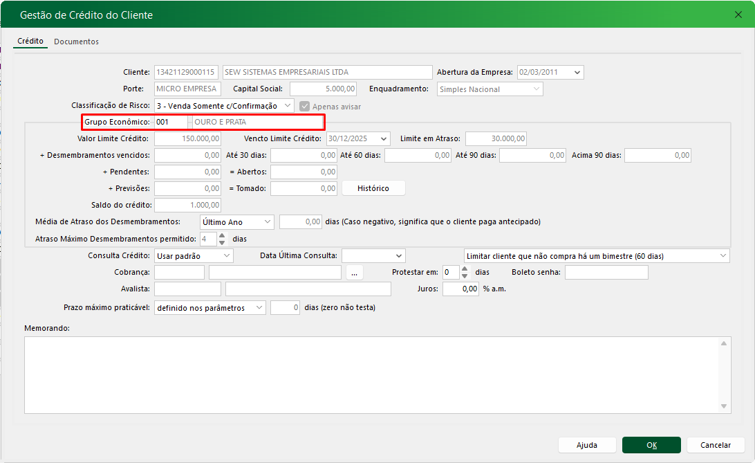Close the Gestão de Crédito window
This screenshot has height=463, width=755.
pos(738,15)
